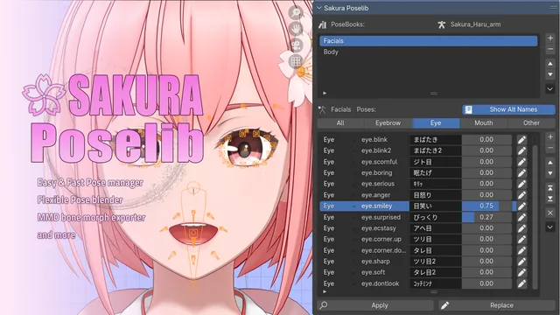
Task: Edit the eye.blink2 pose with pencil icon
Action: coord(521,150)
